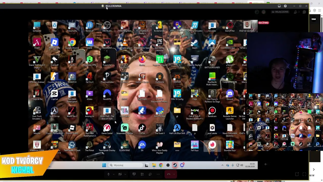Click the Discord shortcut on the desktop
This screenshot has height=182, width=323.
230,95
